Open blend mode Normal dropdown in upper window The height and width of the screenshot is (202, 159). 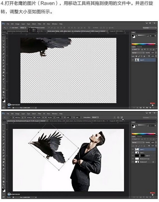[x=138, y=53]
